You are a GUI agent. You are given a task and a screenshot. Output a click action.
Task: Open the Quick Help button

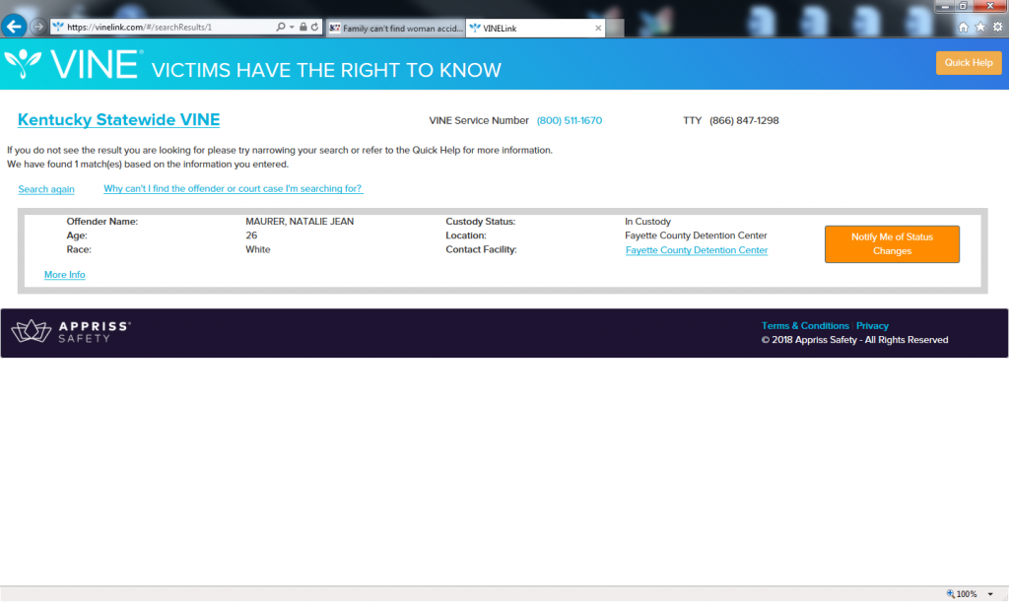968,63
